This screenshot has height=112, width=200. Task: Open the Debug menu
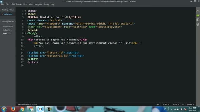tap(46, 4)
